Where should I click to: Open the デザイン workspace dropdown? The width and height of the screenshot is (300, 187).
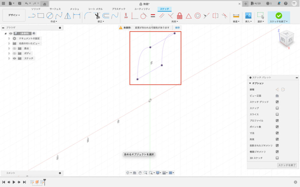click(14, 15)
